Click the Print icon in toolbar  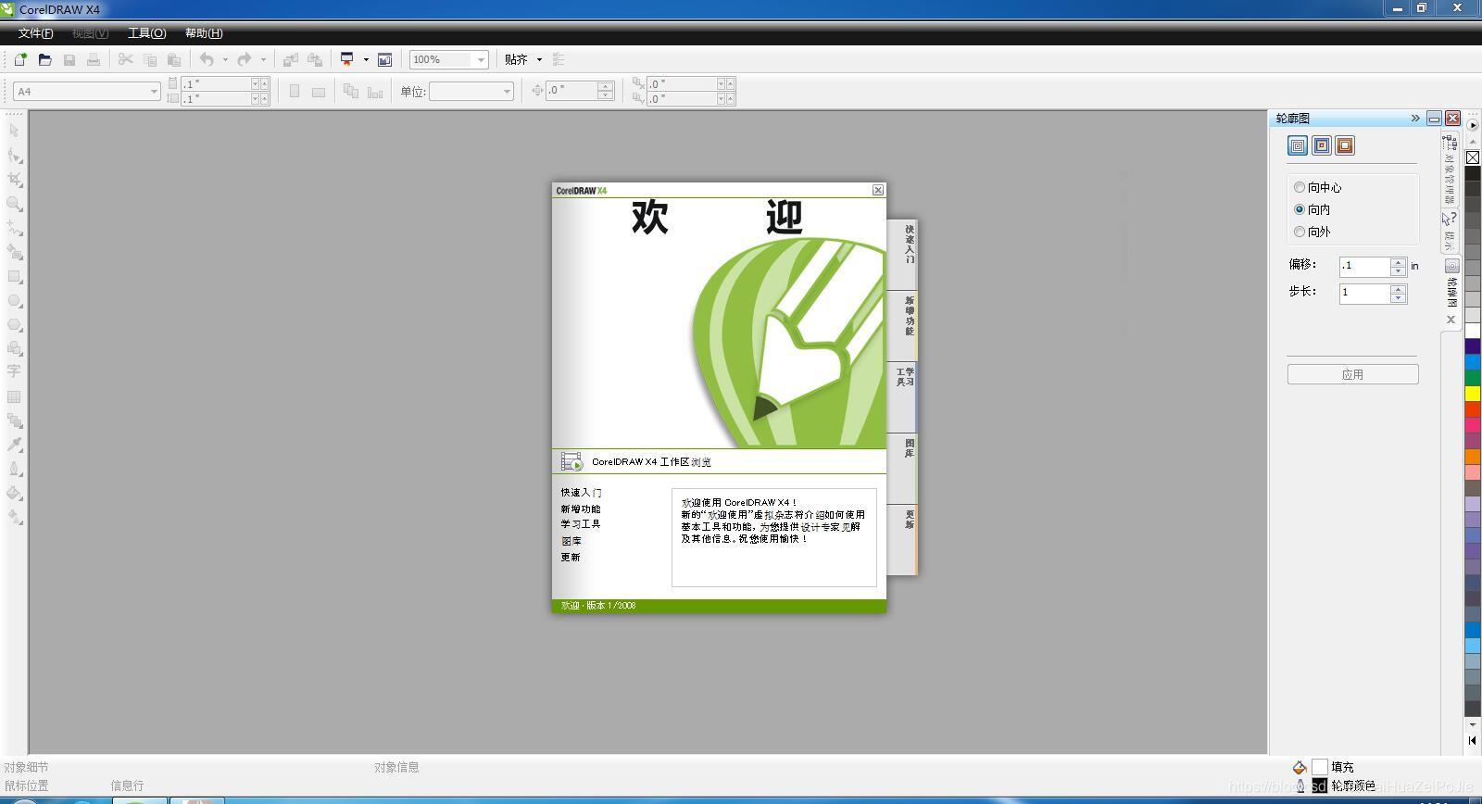click(94, 59)
